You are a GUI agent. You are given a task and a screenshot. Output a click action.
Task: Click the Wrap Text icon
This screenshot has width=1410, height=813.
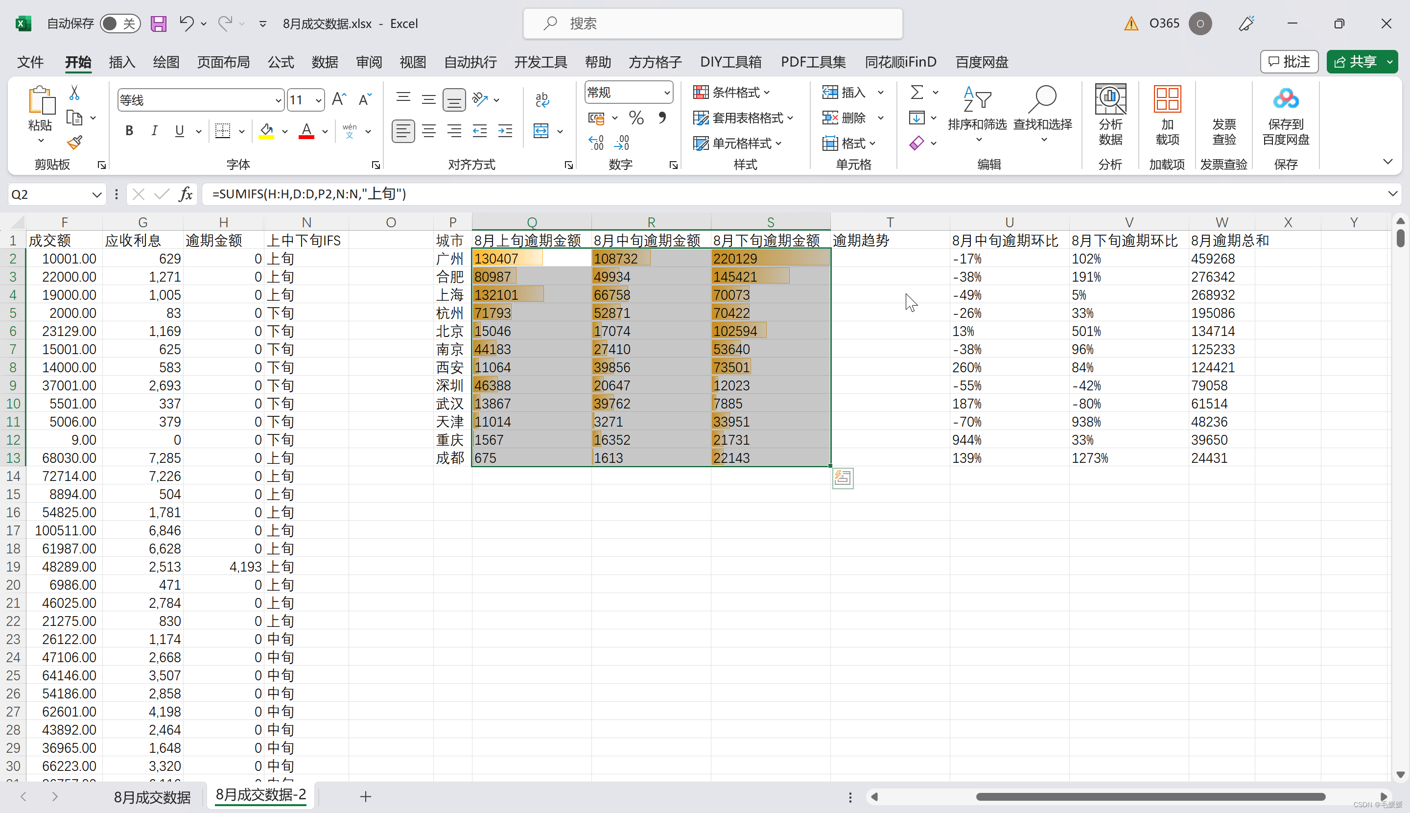point(542,100)
